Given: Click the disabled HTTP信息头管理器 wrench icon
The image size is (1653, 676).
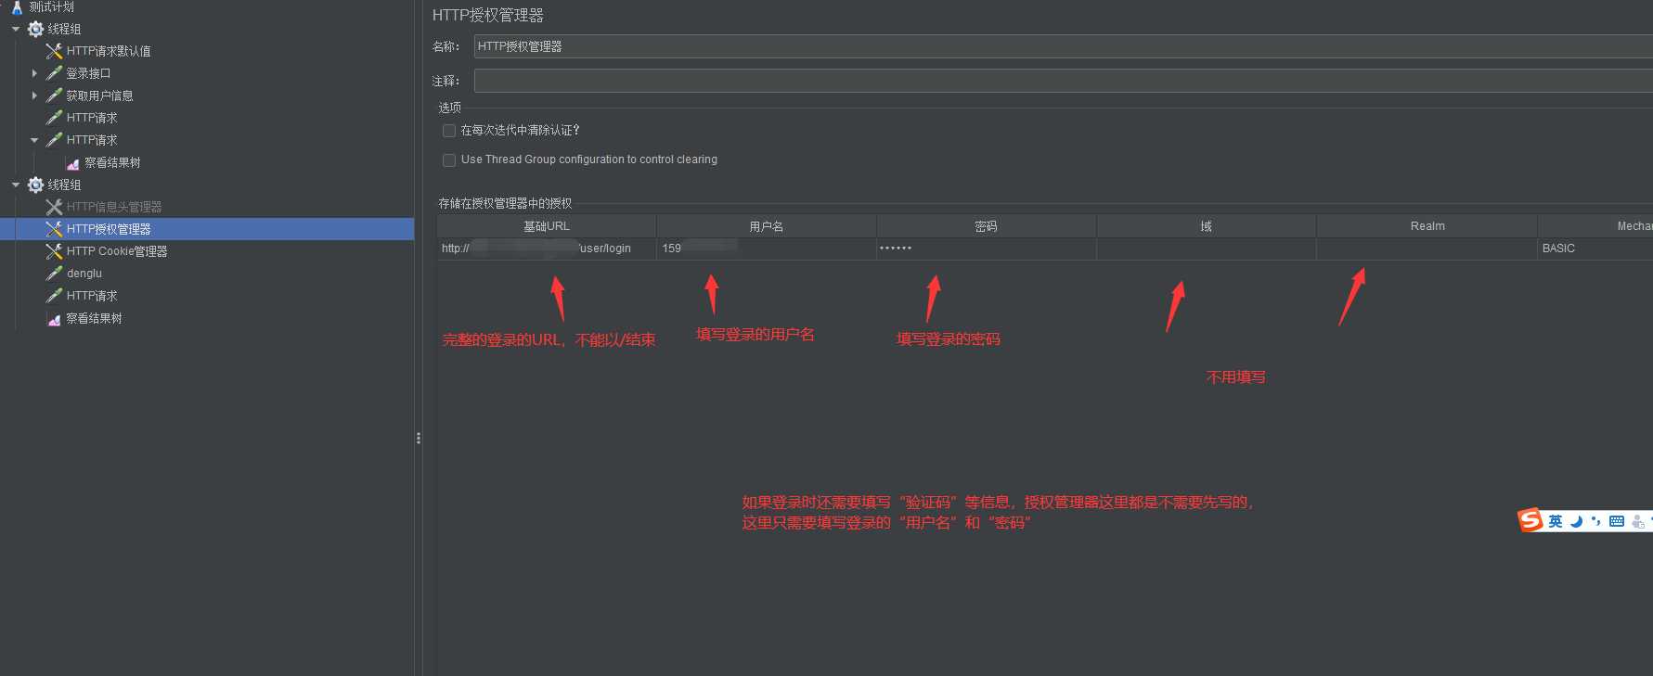Looking at the screenshot, I should pos(54,207).
